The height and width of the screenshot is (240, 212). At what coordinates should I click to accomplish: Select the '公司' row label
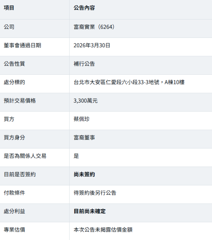(x=9, y=27)
